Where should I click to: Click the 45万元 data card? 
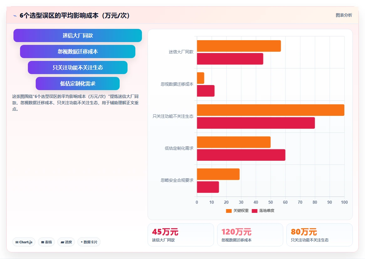pyautogui.click(x=181, y=235)
